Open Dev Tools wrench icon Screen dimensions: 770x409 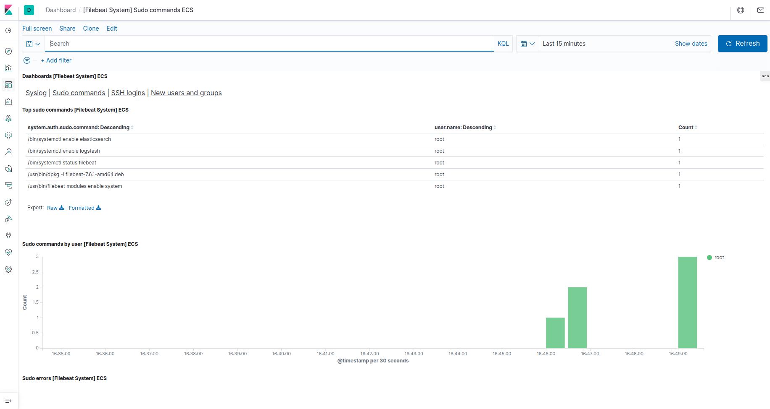point(8,236)
